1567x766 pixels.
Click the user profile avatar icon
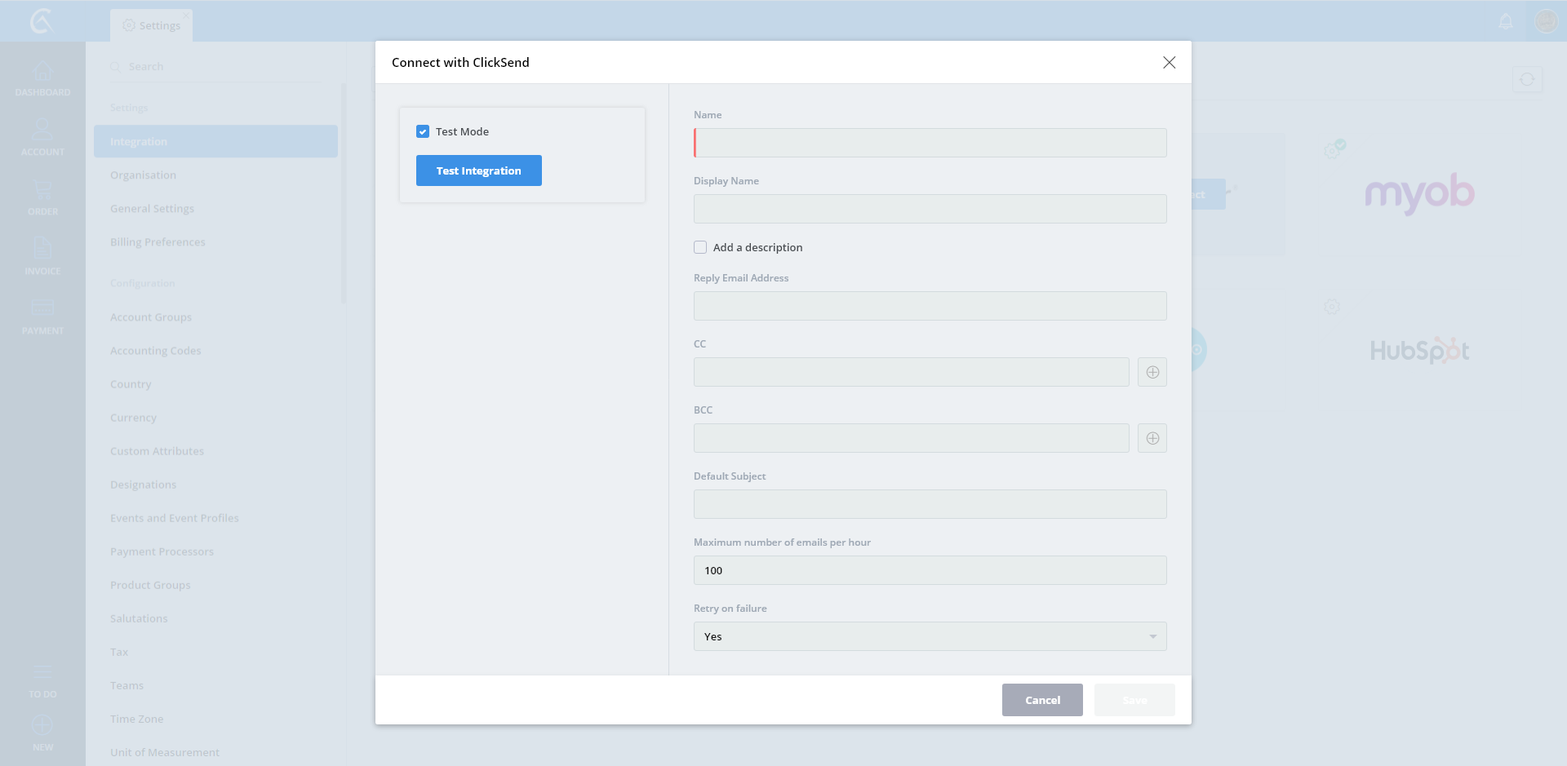1546,21
